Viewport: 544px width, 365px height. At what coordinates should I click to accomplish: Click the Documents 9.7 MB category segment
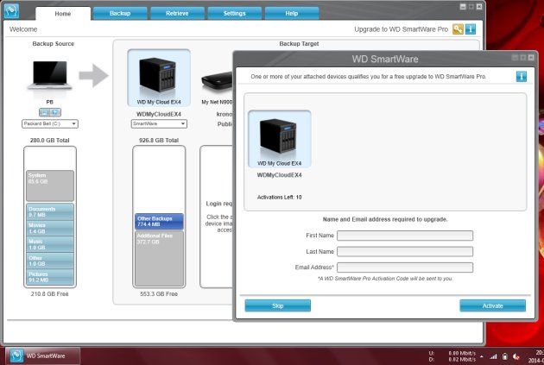click(x=50, y=211)
